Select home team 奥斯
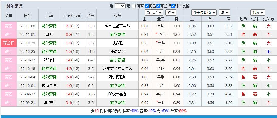 [49, 35]
